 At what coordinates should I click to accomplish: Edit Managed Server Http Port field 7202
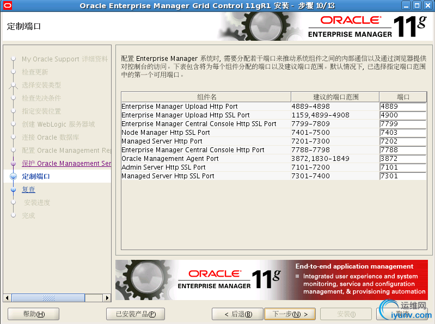[403, 141]
